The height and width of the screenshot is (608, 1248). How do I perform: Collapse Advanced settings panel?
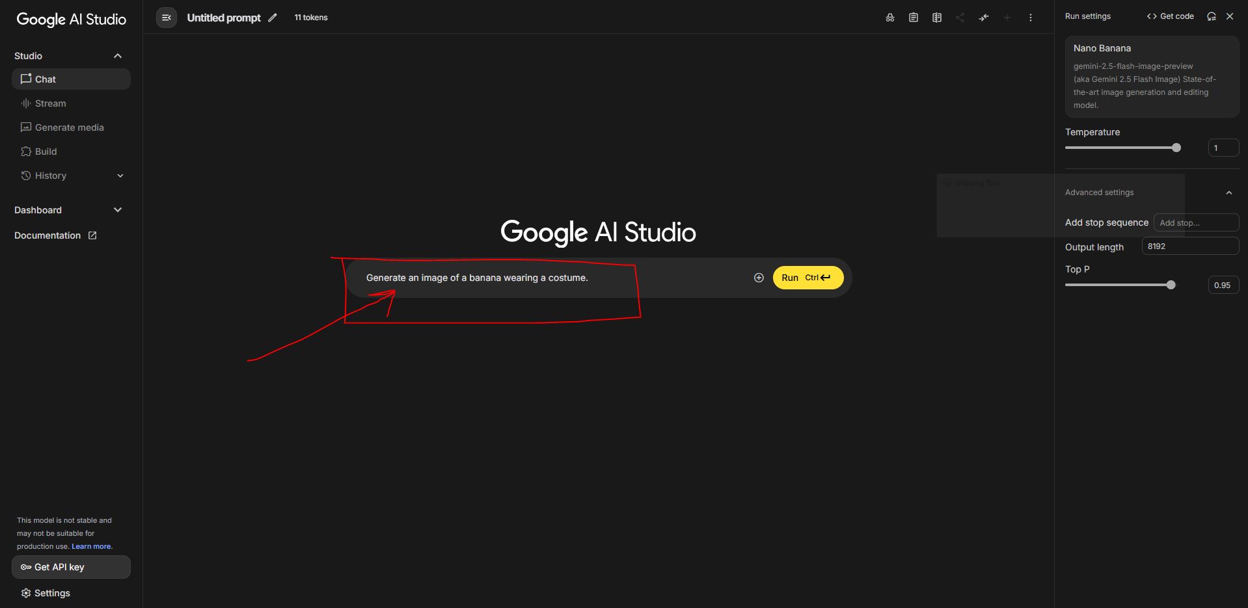tap(1229, 192)
